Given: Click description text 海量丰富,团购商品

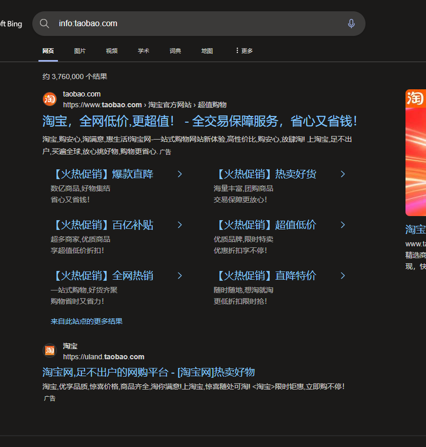Looking at the screenshot, I should click(244, 188).
